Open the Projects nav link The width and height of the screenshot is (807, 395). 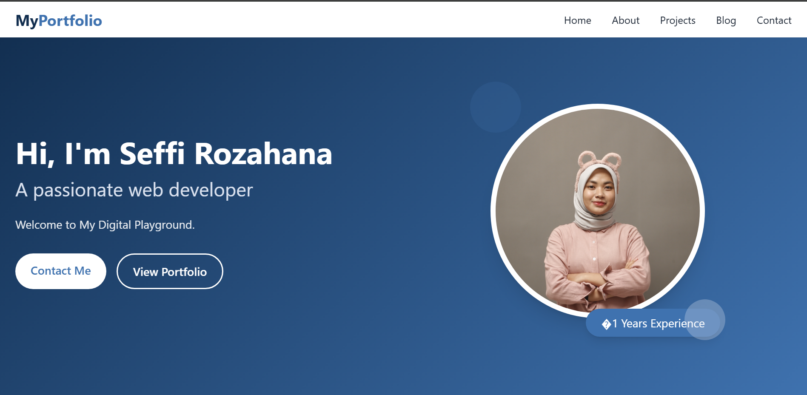click(x=677, y=20)
